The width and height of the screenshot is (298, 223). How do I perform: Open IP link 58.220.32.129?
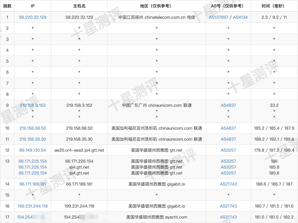[33, 17]
